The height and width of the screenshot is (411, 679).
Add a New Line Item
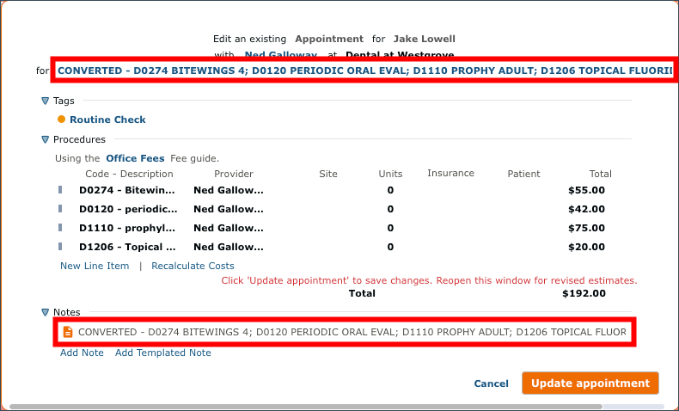pos(95,266)
